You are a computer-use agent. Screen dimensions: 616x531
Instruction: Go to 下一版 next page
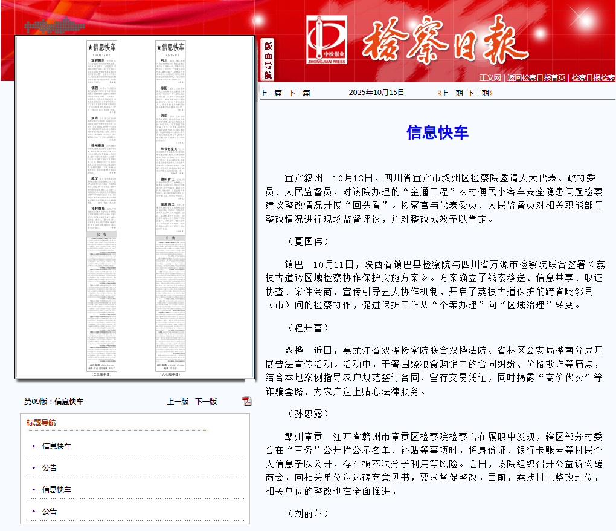click(206, 401)
